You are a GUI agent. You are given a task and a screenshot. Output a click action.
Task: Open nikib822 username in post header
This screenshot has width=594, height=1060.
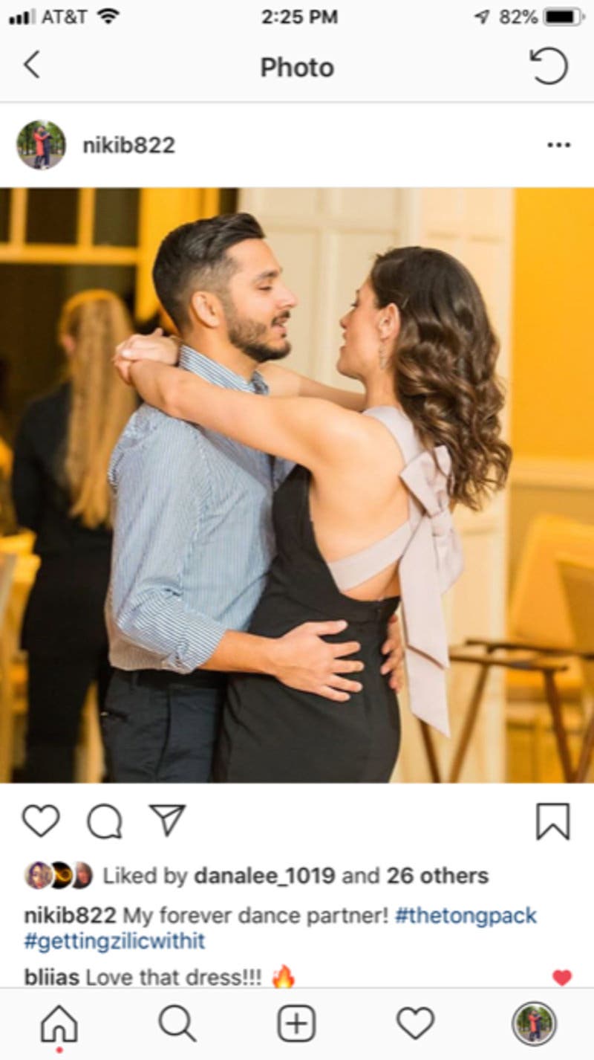tap(129, 145)
